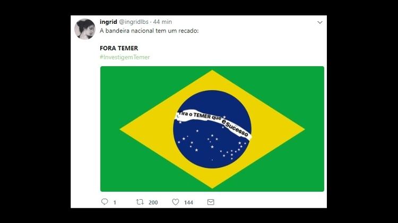This screenshot has height=223, width=398.
Task: Click the reply speech bubble icon
Action: (105, 202)
